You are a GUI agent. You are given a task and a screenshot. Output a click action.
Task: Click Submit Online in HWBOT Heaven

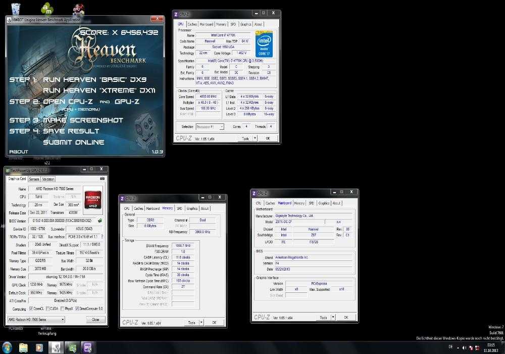[74, 142]
